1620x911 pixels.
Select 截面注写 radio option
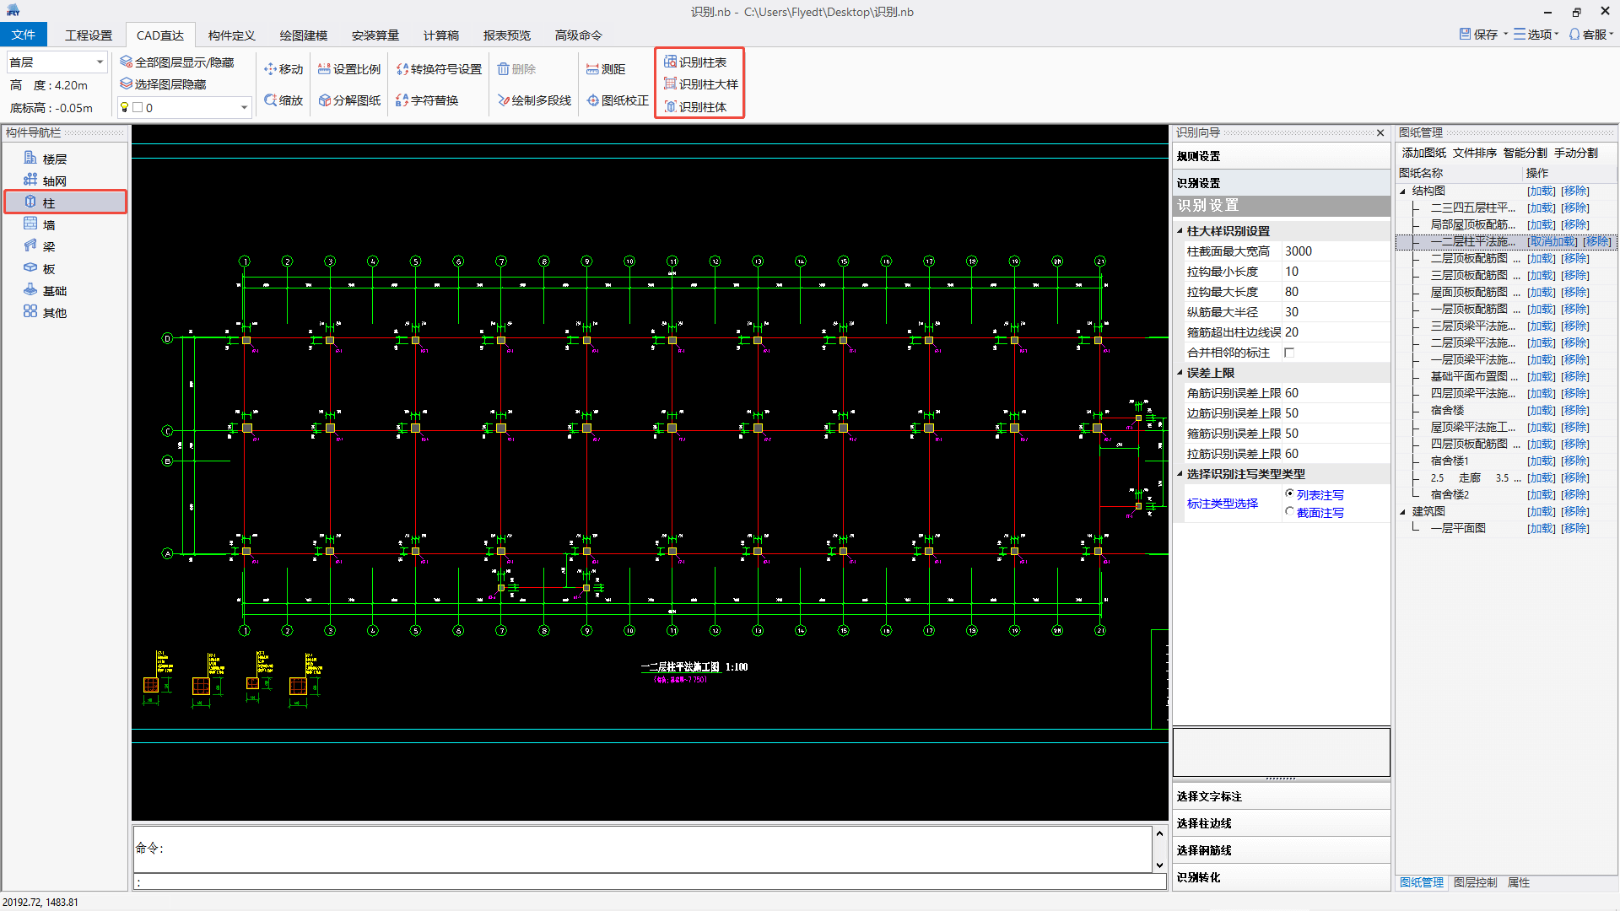pos(1289,511)
